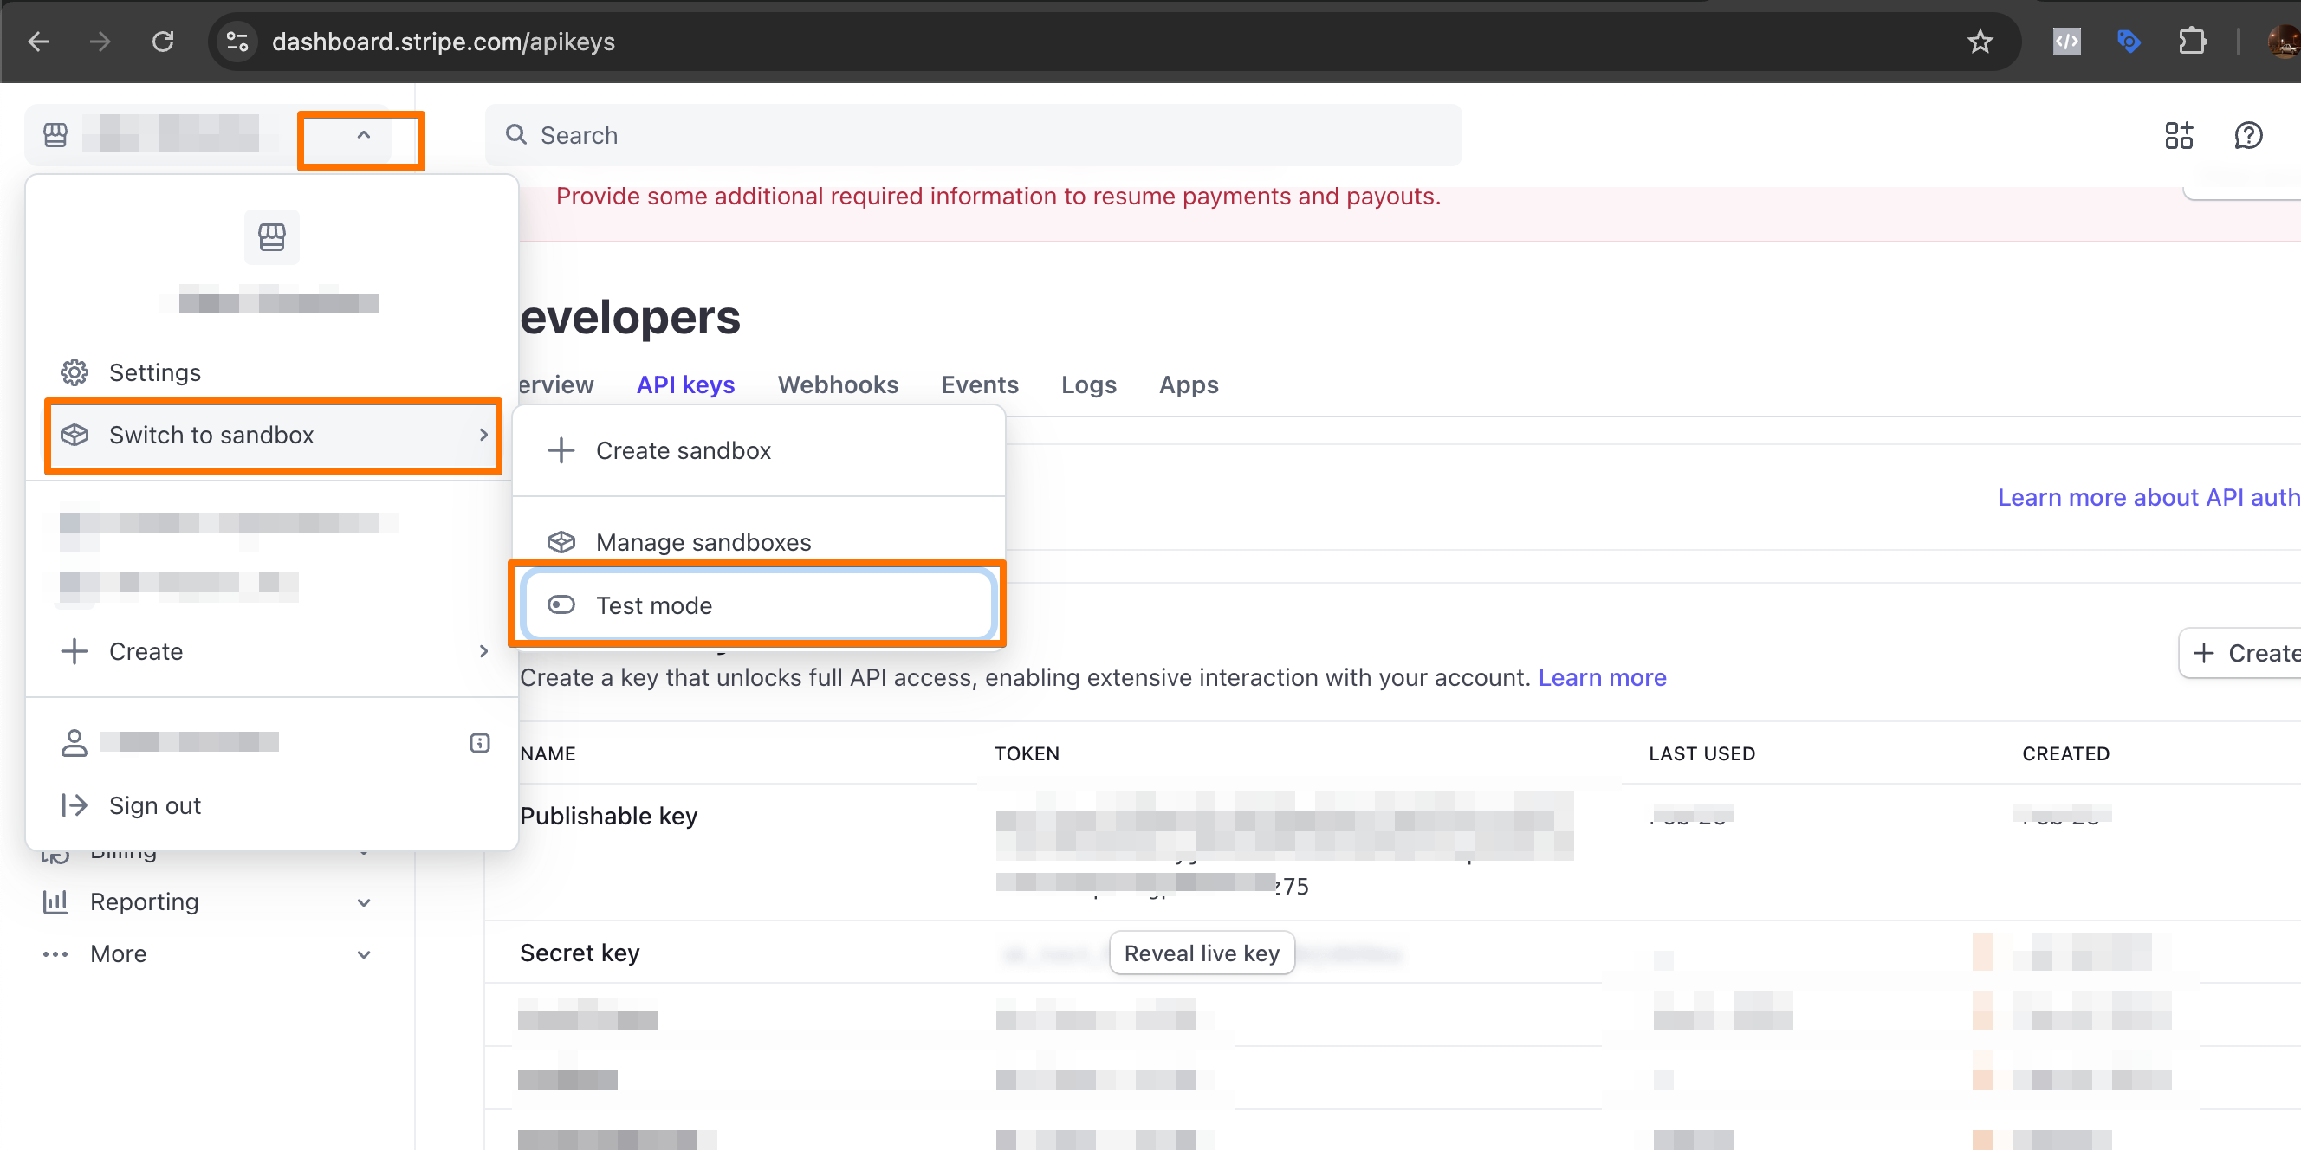This screenshot has width=2301, height=1150.
Task: Click the browser forward arrow
Action: (x=100, y=41)
